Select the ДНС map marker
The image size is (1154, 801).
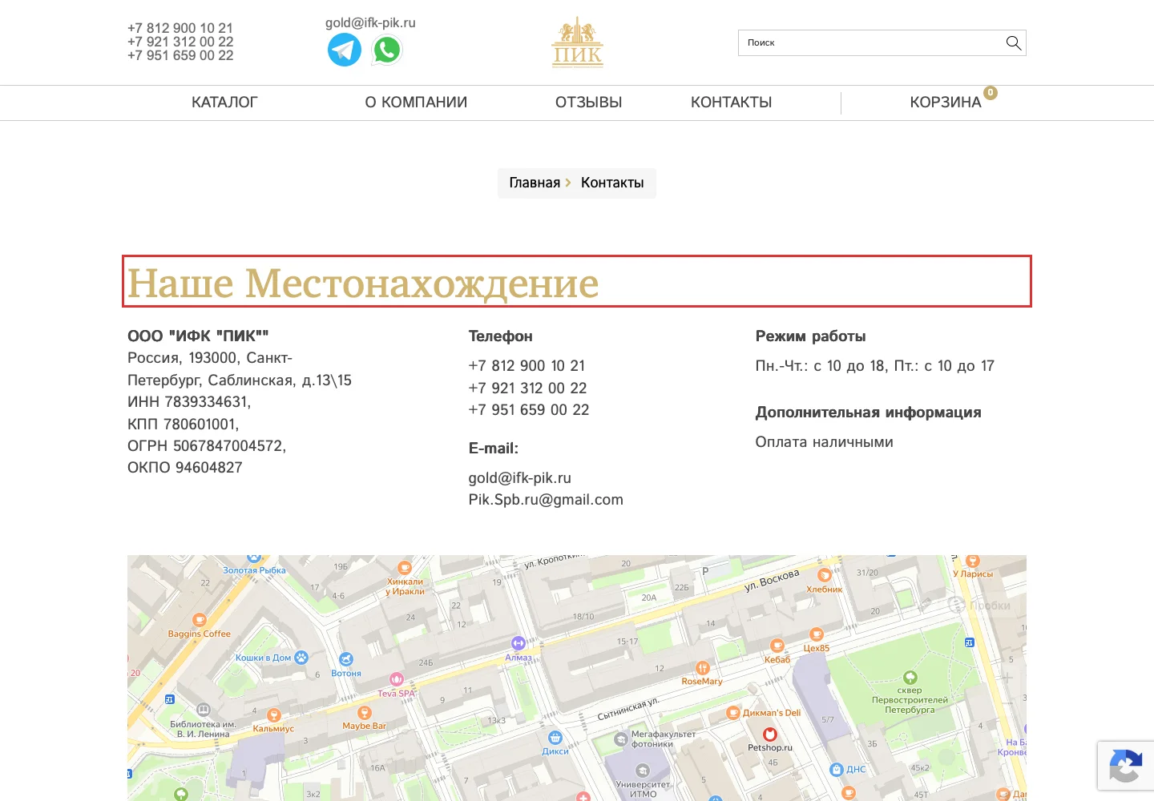[837, 769]
